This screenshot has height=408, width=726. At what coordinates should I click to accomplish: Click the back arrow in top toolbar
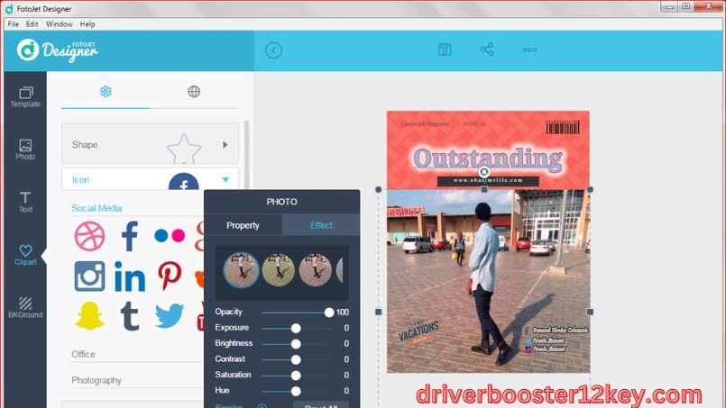273,50
